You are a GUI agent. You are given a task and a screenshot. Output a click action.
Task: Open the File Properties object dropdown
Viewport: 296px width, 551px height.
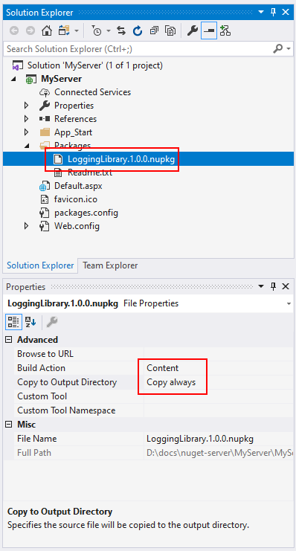(x=289, y=303)
